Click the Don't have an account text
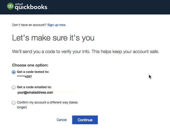Image resolution: width=170 pixels, height=129 pixels. 29,25
